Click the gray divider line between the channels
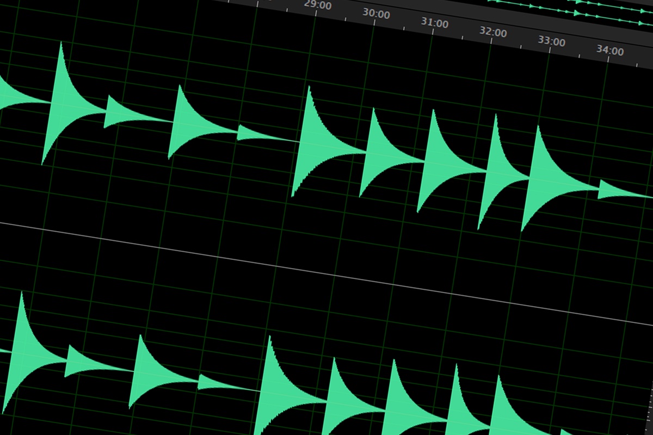 click(x=326, y=272)
